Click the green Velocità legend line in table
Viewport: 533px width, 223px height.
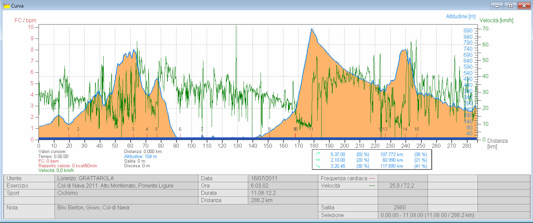pos(372,186)
